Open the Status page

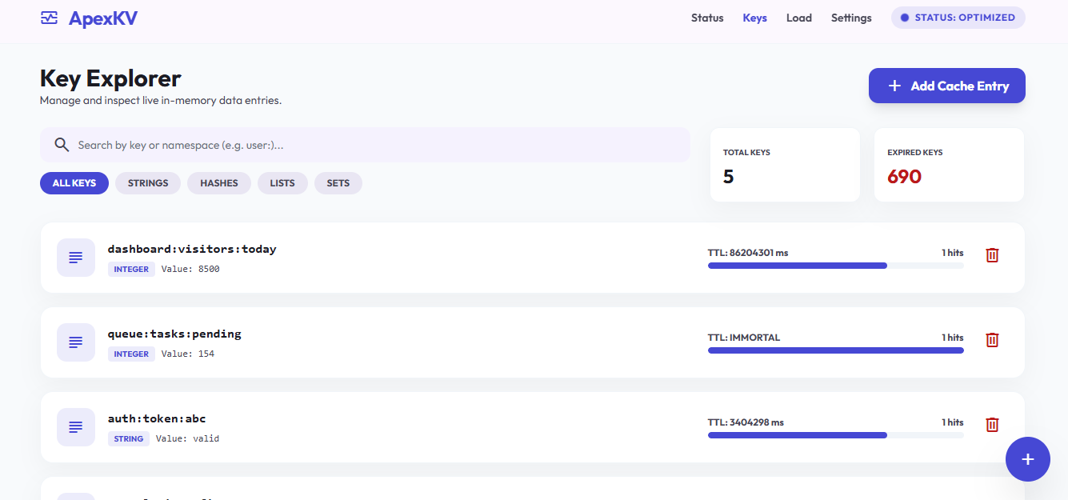(707, 18)
